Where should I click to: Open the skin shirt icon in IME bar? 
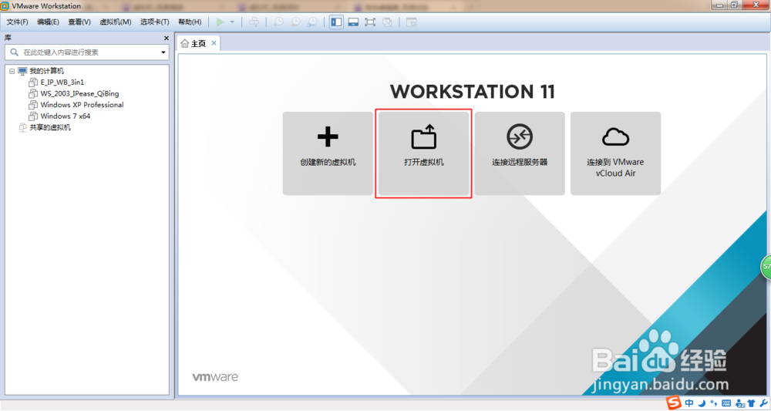[x=751, y=403]
